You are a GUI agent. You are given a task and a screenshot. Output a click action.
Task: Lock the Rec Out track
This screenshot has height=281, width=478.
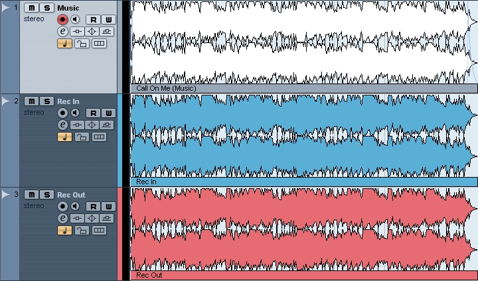tap(82, 231)
